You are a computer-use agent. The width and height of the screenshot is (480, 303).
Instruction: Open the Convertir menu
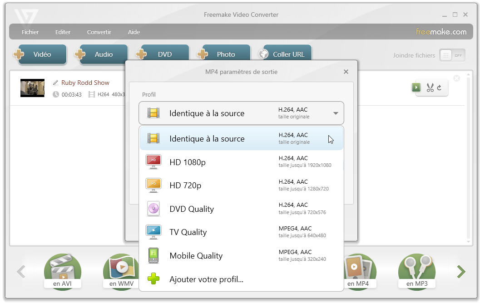(x=99, y=32)
